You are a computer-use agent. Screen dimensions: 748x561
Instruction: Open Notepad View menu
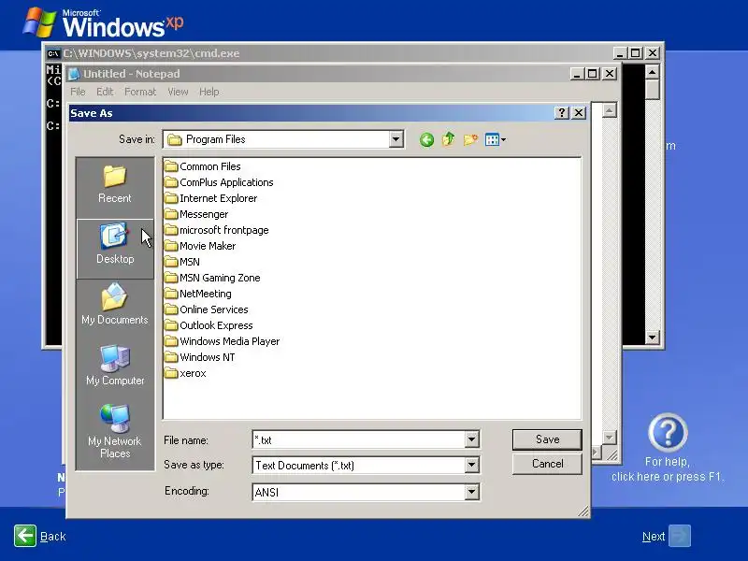click(178, 92)
